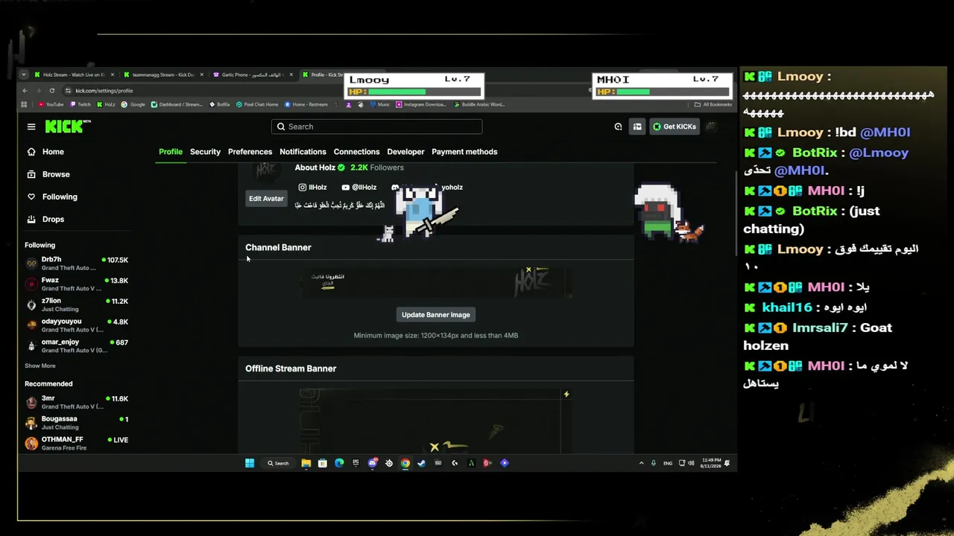Go to Browse in the sidebar
954x536 pixels.
(x=48, y=174)
